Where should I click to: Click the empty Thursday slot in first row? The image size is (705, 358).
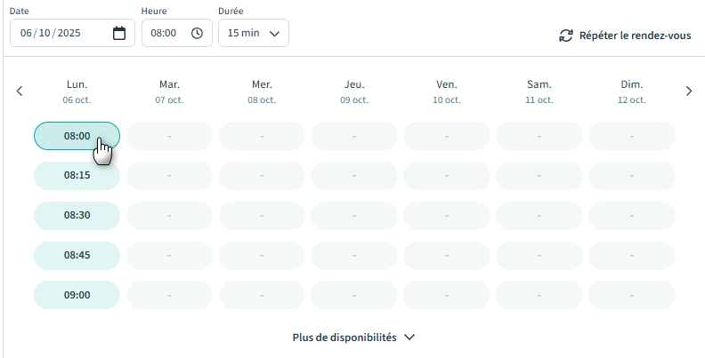click(354, 136)
